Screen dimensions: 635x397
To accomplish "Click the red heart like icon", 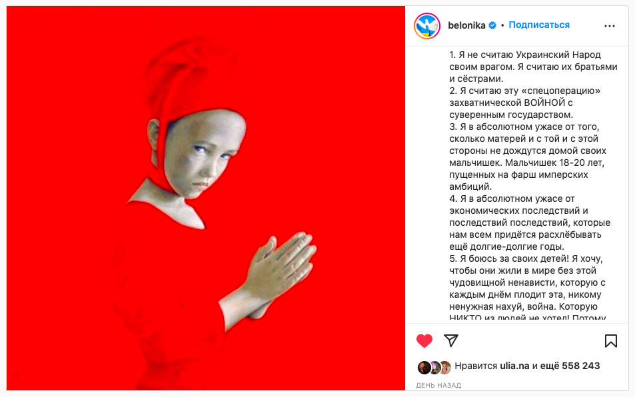I will tap(424, 341).
